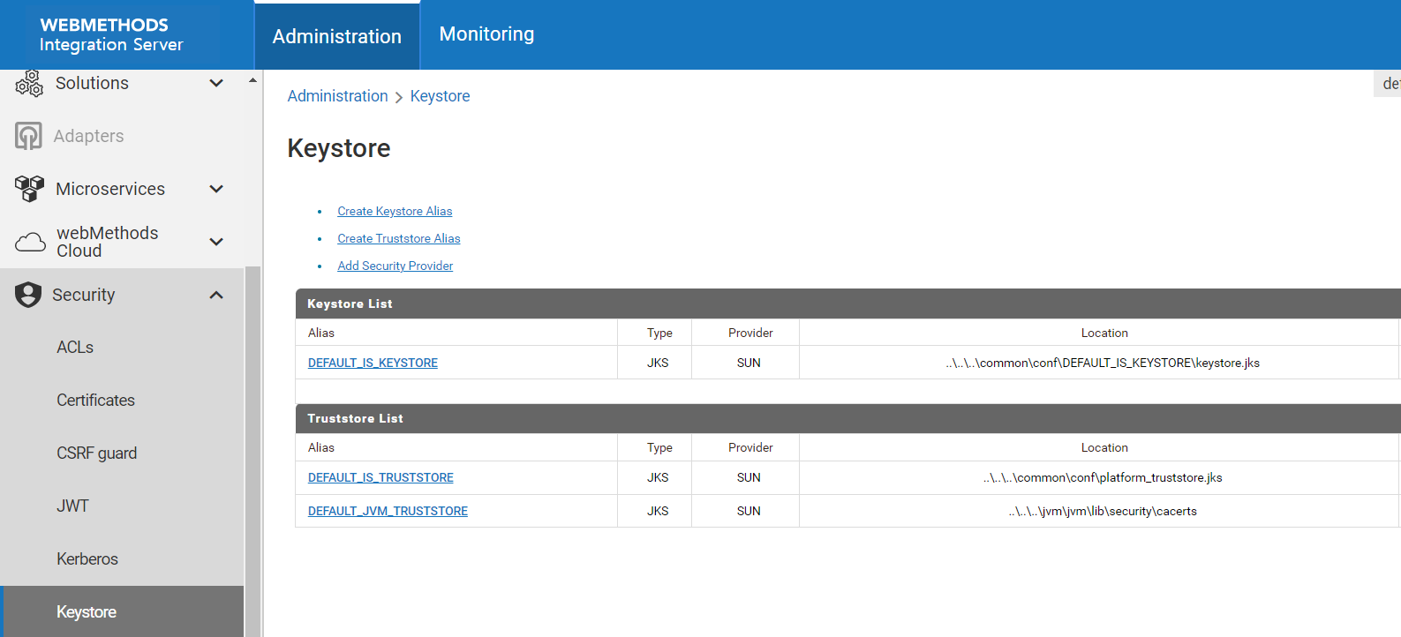Click the Microservices cubes icon
This screenshot has width=1401, height=637.
click(29, 189)
